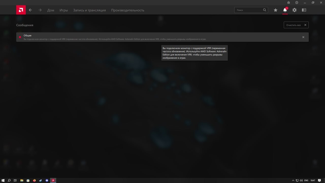Toggle the sidebar panel icon
The image size is (325, 183).
click(304, 10)
